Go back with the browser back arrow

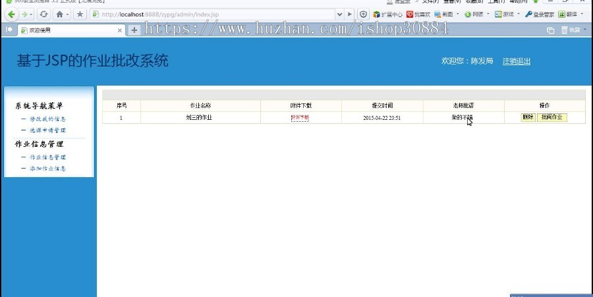coord(11,14)
